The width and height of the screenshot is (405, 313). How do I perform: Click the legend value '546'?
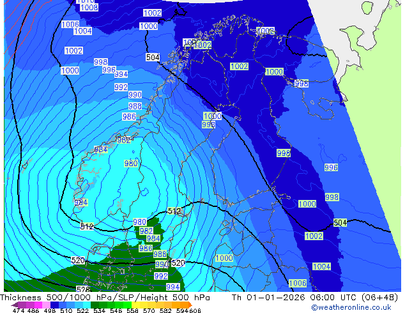tap(116, 310)
